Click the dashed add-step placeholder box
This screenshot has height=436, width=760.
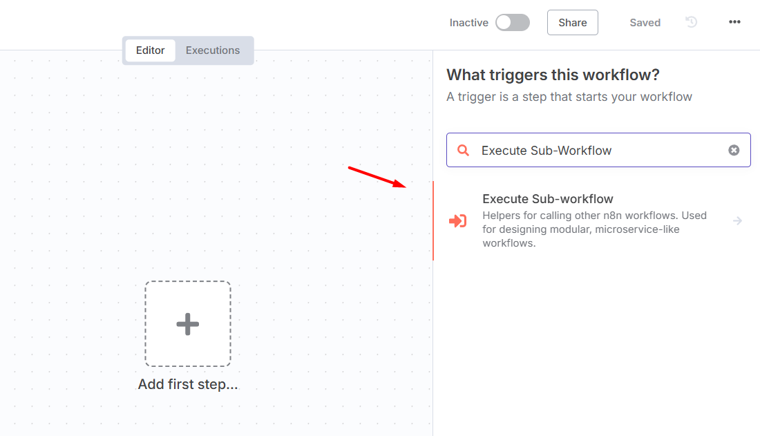(188, 324)
